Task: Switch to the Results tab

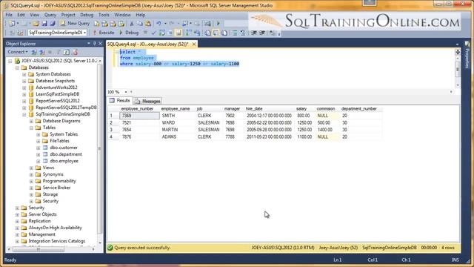Action: pyautogui.click(x=120, y=101)
